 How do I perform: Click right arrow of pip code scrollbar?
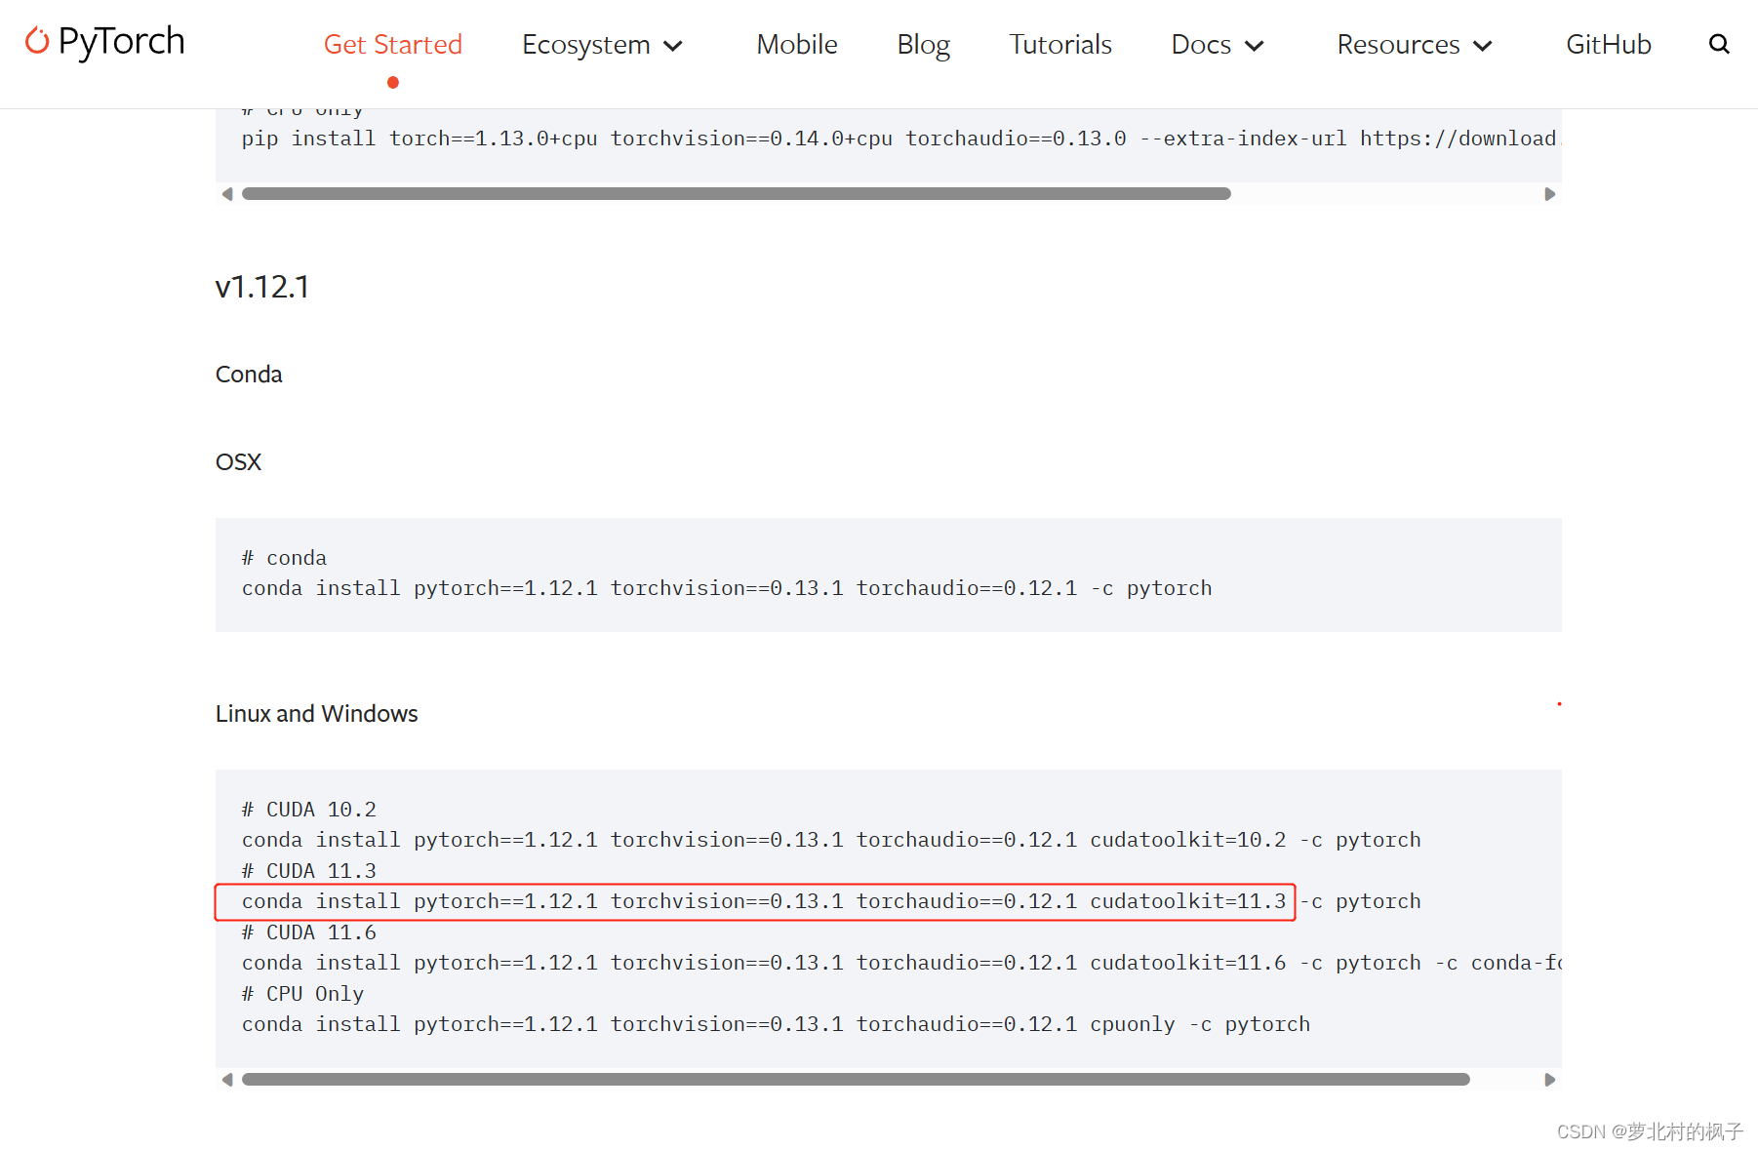pyautogui.click(x=1549, y=194)
